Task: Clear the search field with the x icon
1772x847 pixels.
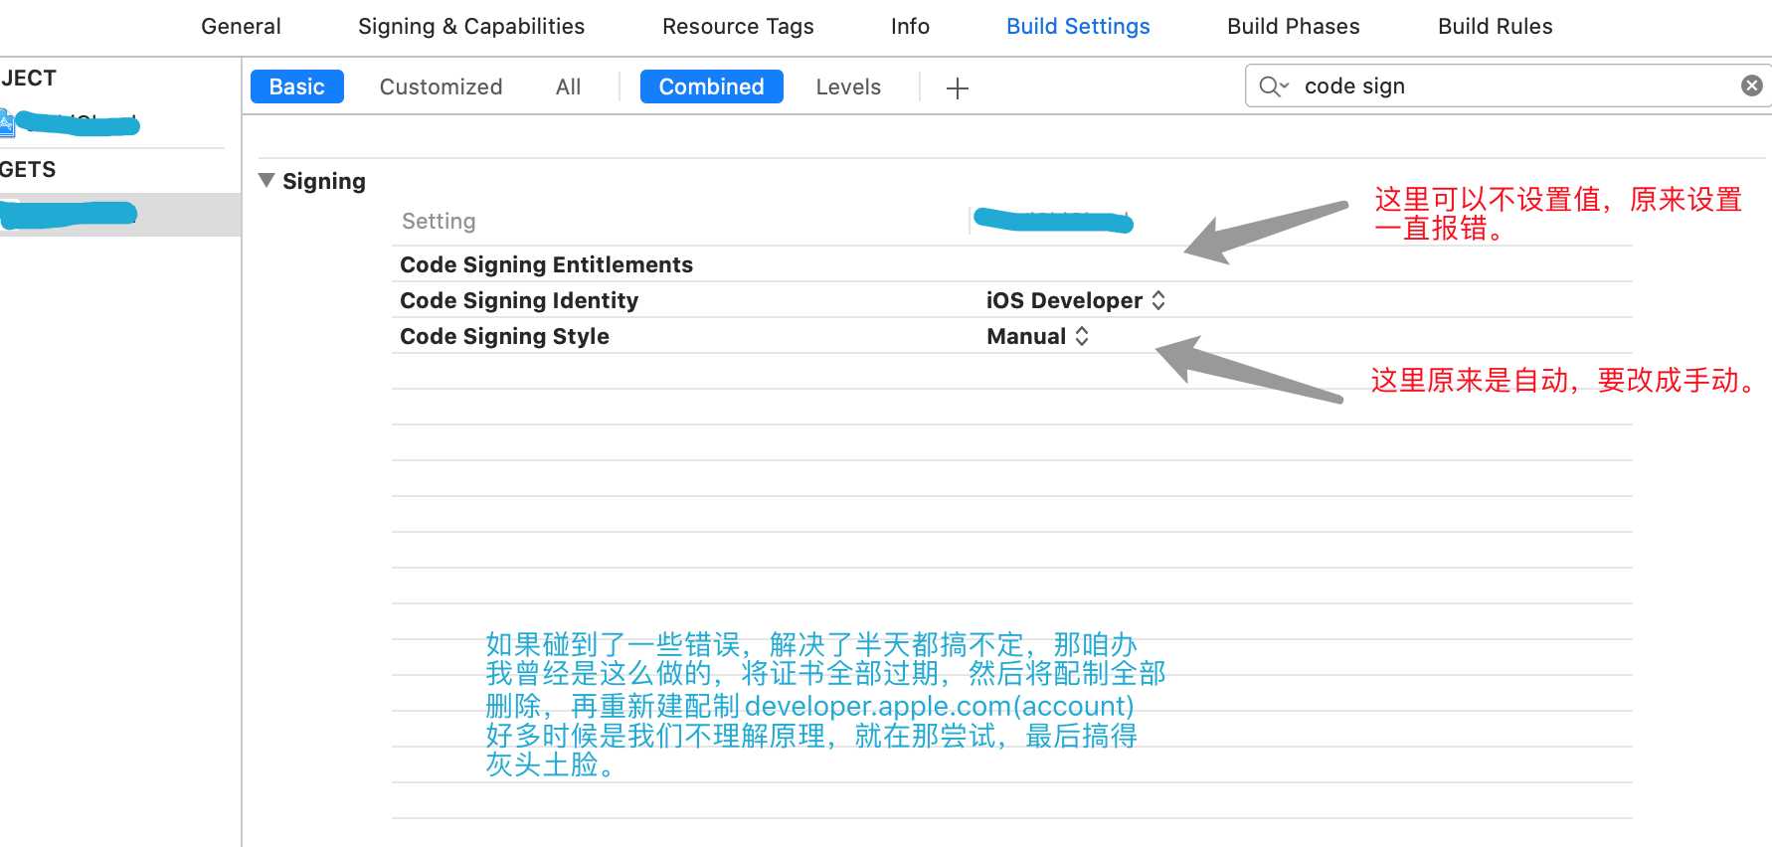Action: tap(1751, 86)
